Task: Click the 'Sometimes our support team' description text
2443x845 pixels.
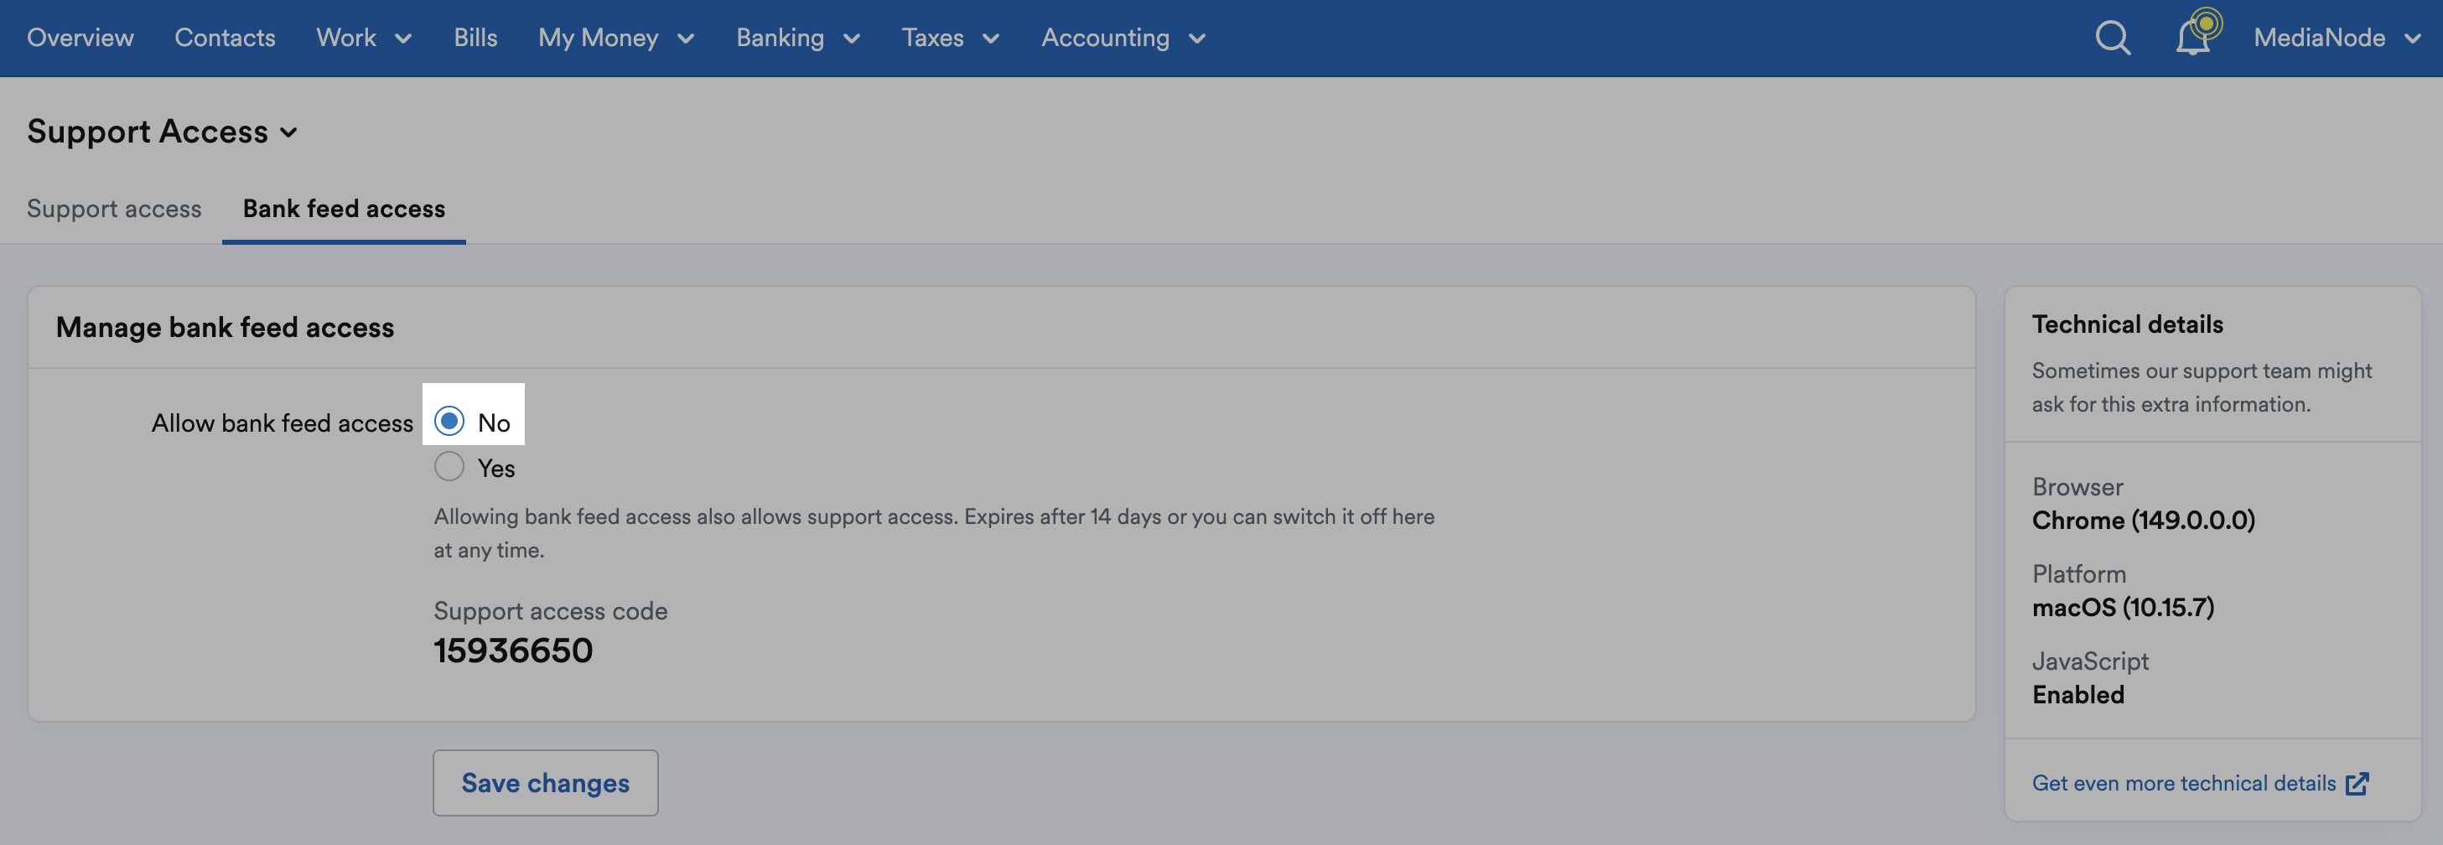Action: click(2202, 387)
